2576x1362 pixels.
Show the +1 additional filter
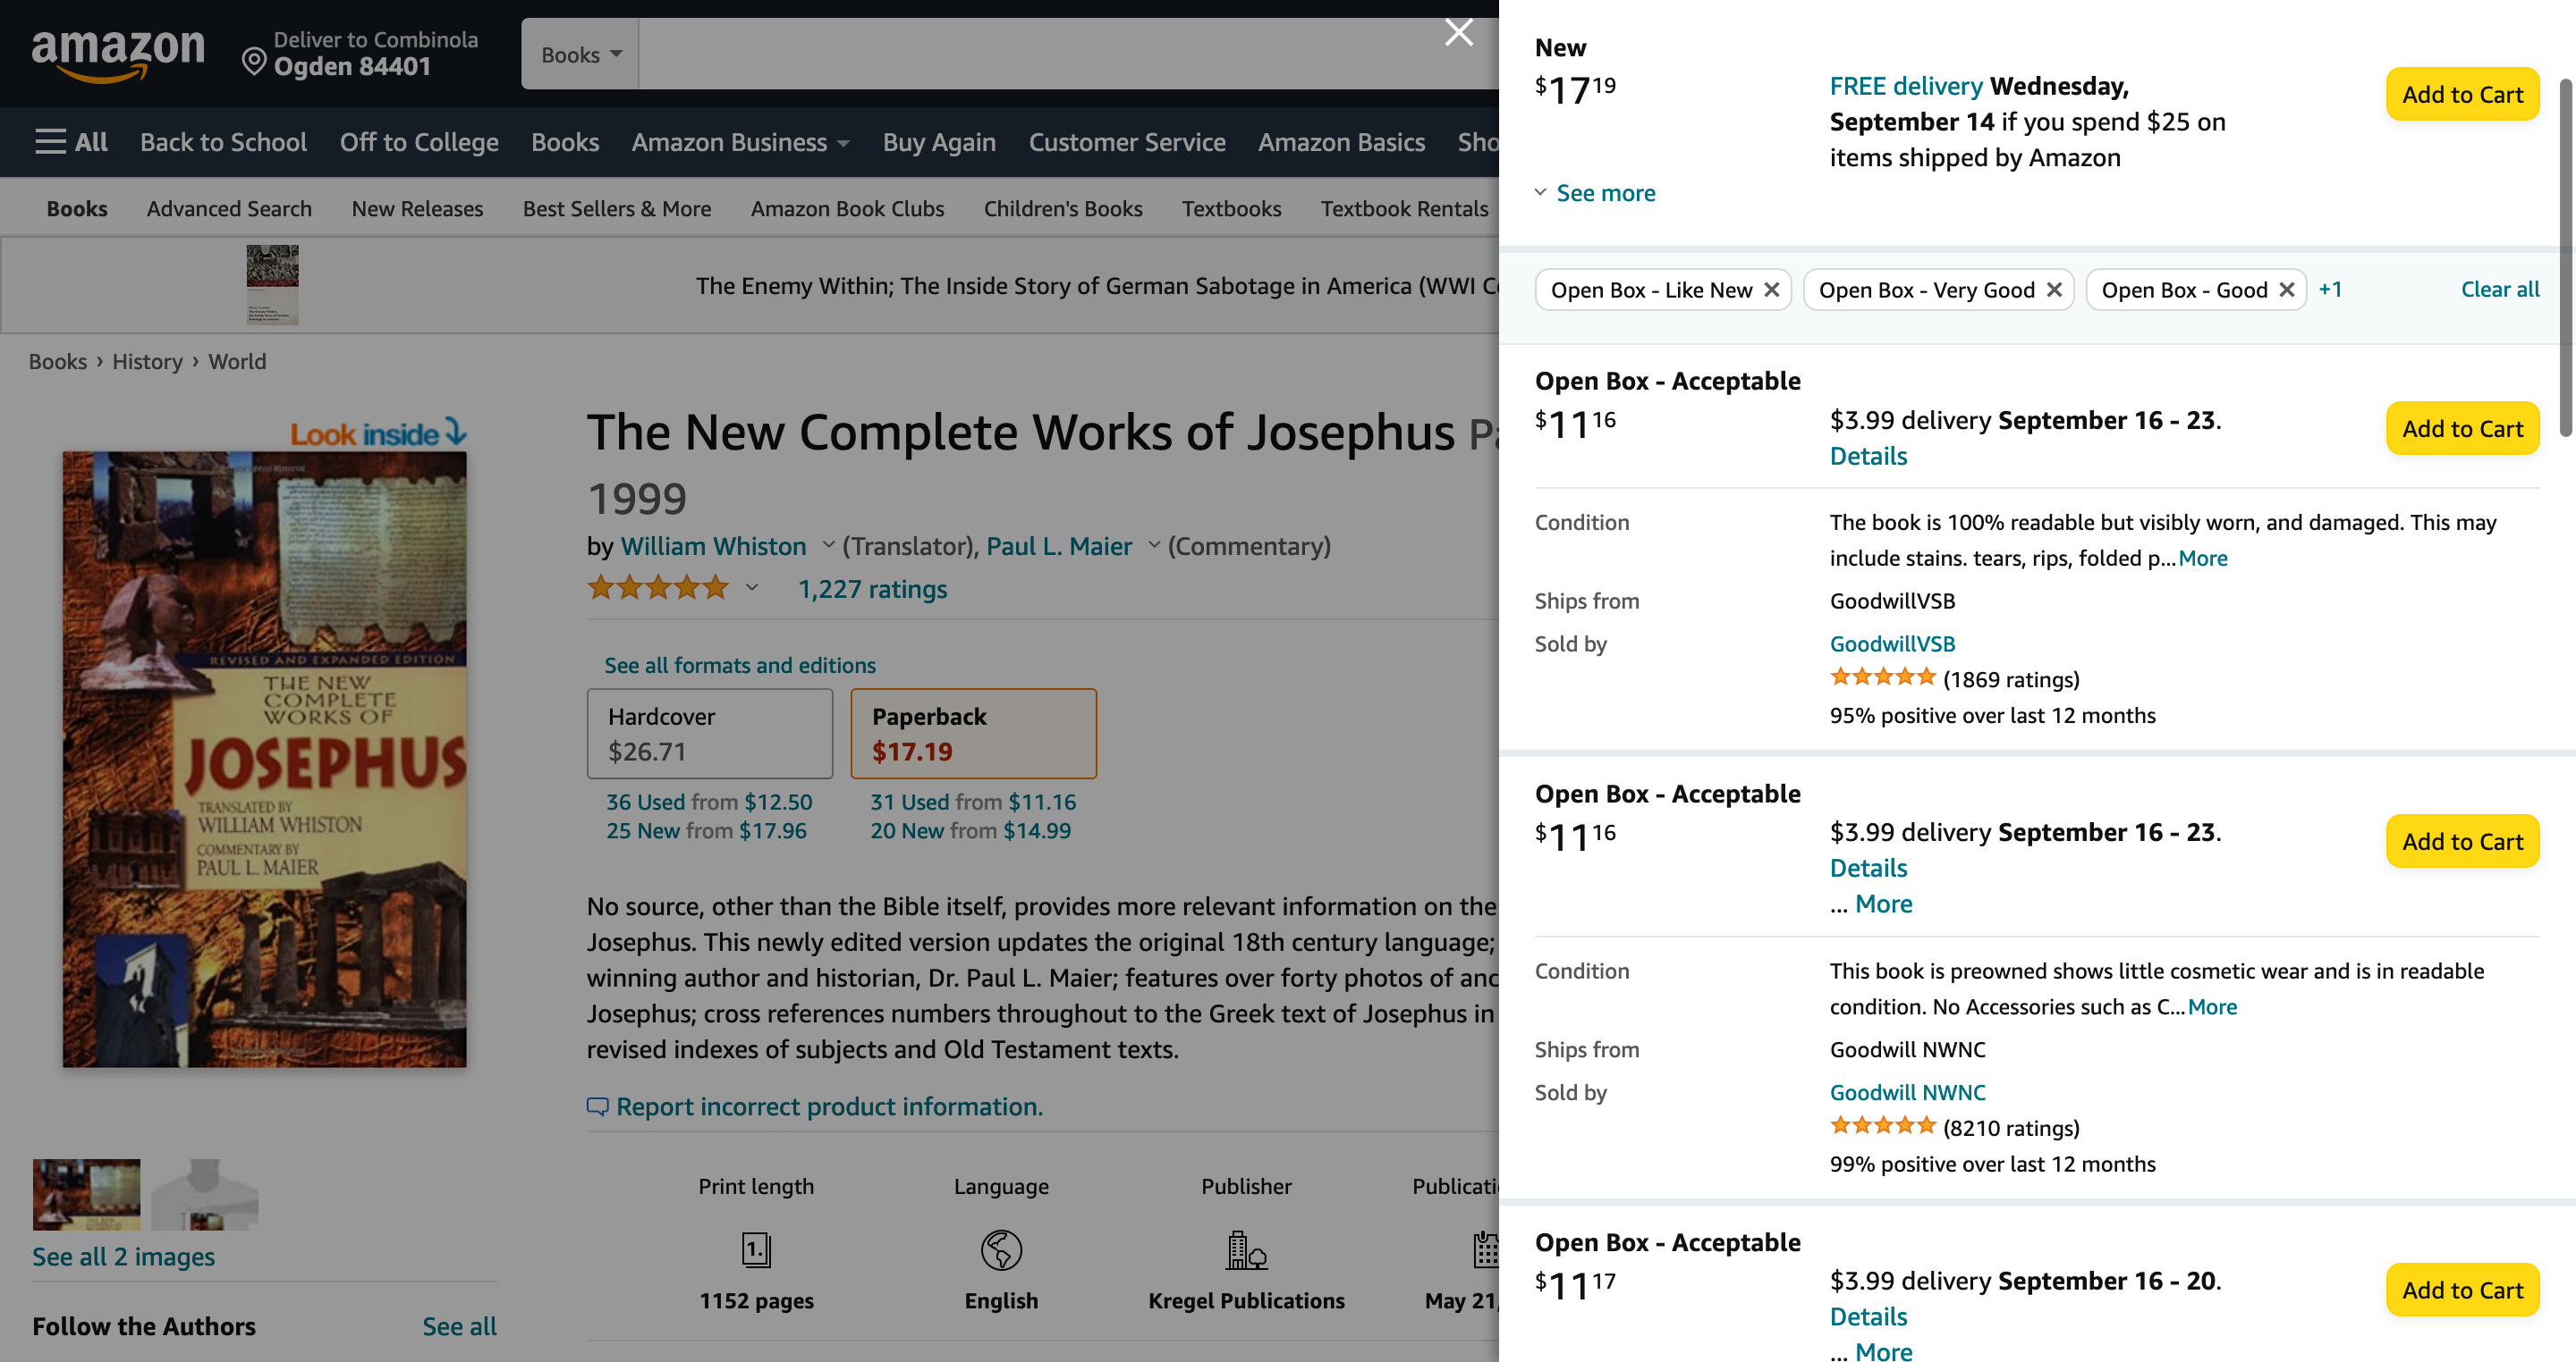tap(2330, 290)
